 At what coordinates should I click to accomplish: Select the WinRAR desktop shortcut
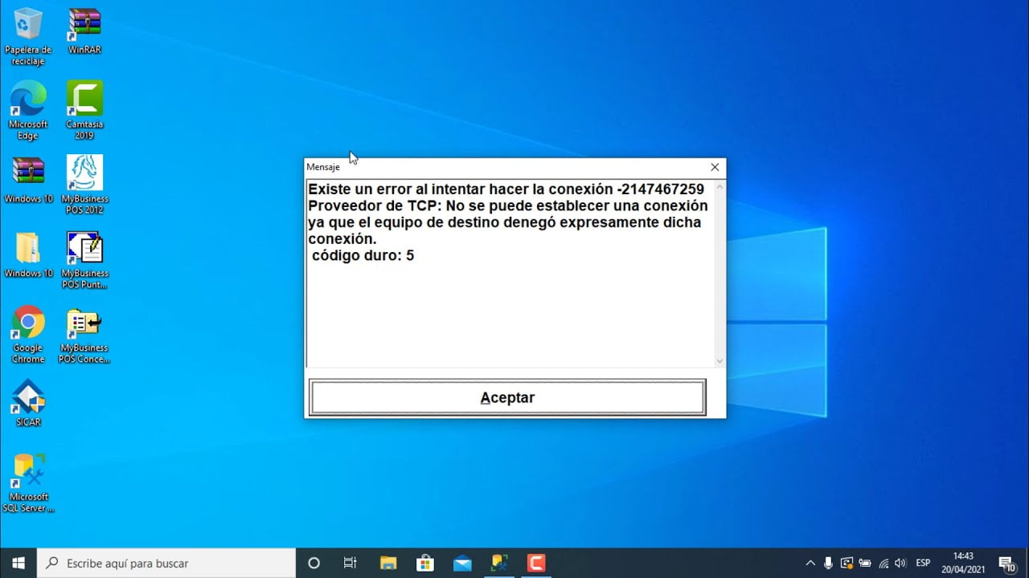[x=84, y=31]
